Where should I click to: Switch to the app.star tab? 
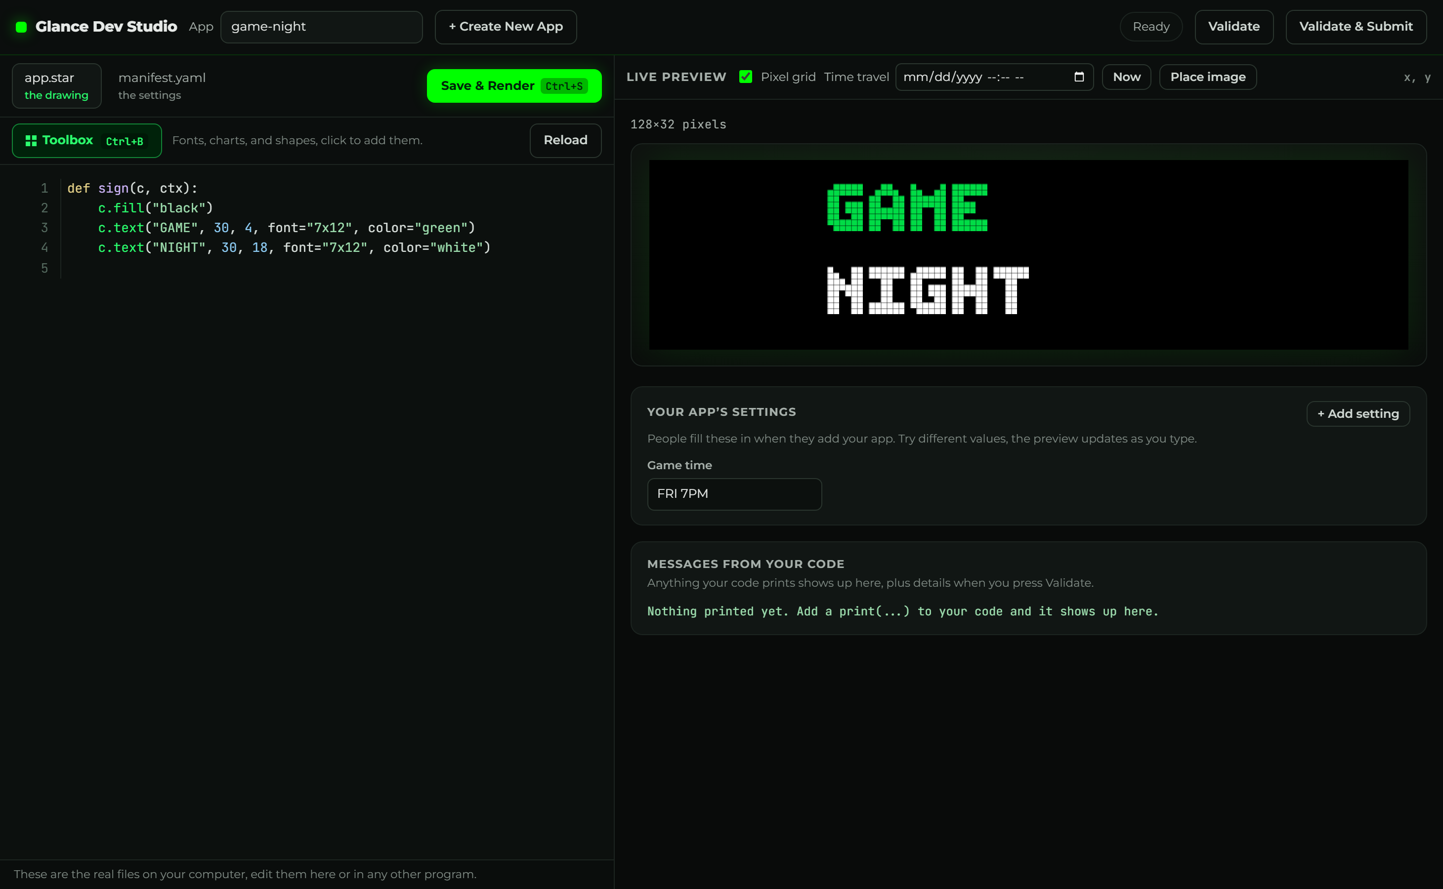tap(56, 86)
